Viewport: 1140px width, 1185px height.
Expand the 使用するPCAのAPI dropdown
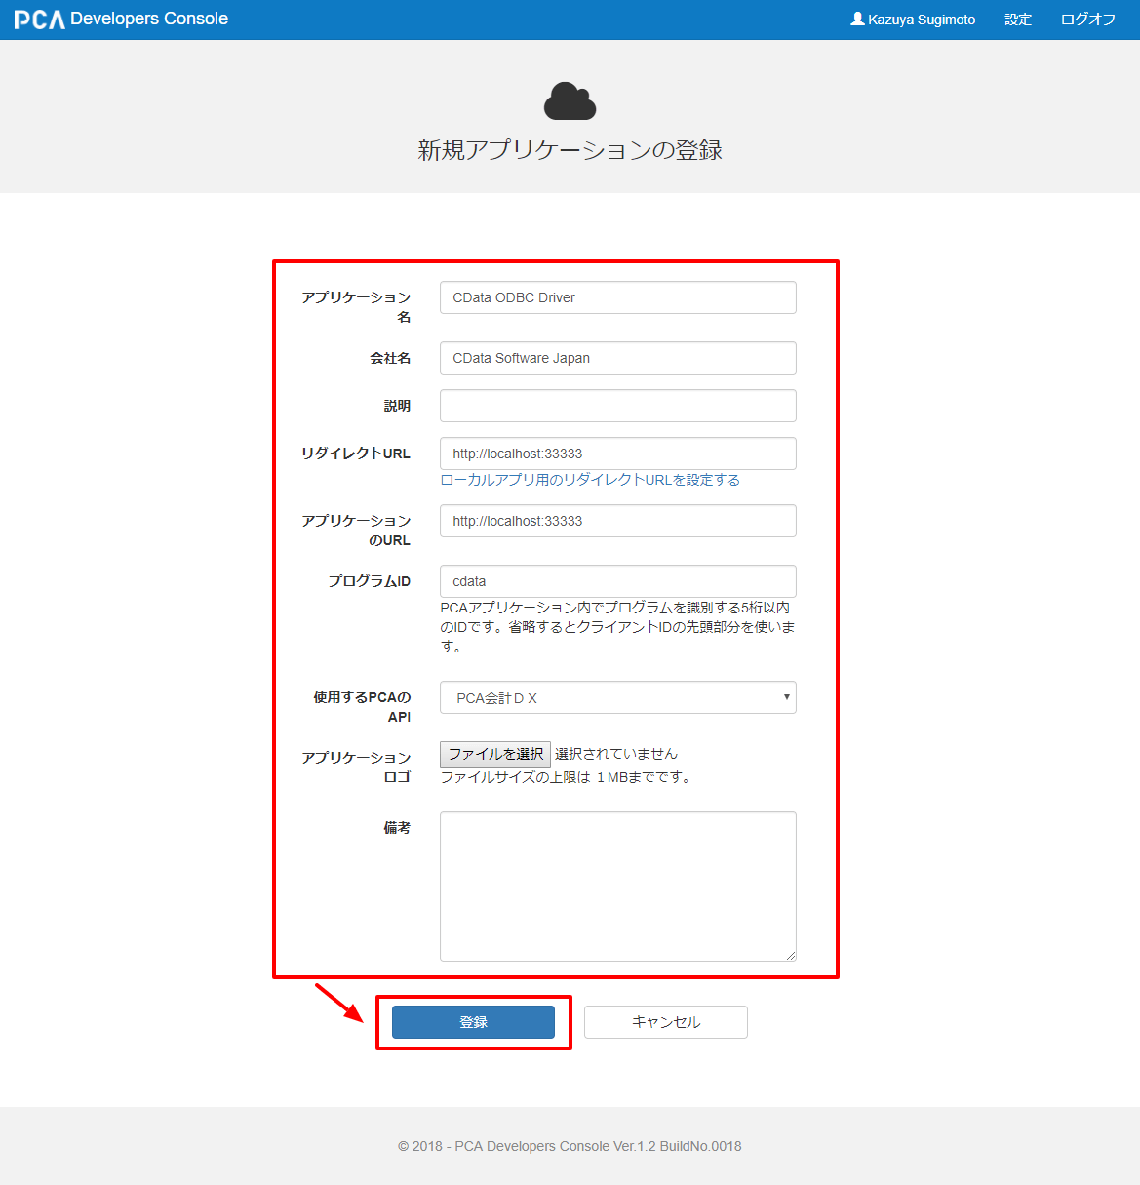pyautogui.click(x=618, y=697)
